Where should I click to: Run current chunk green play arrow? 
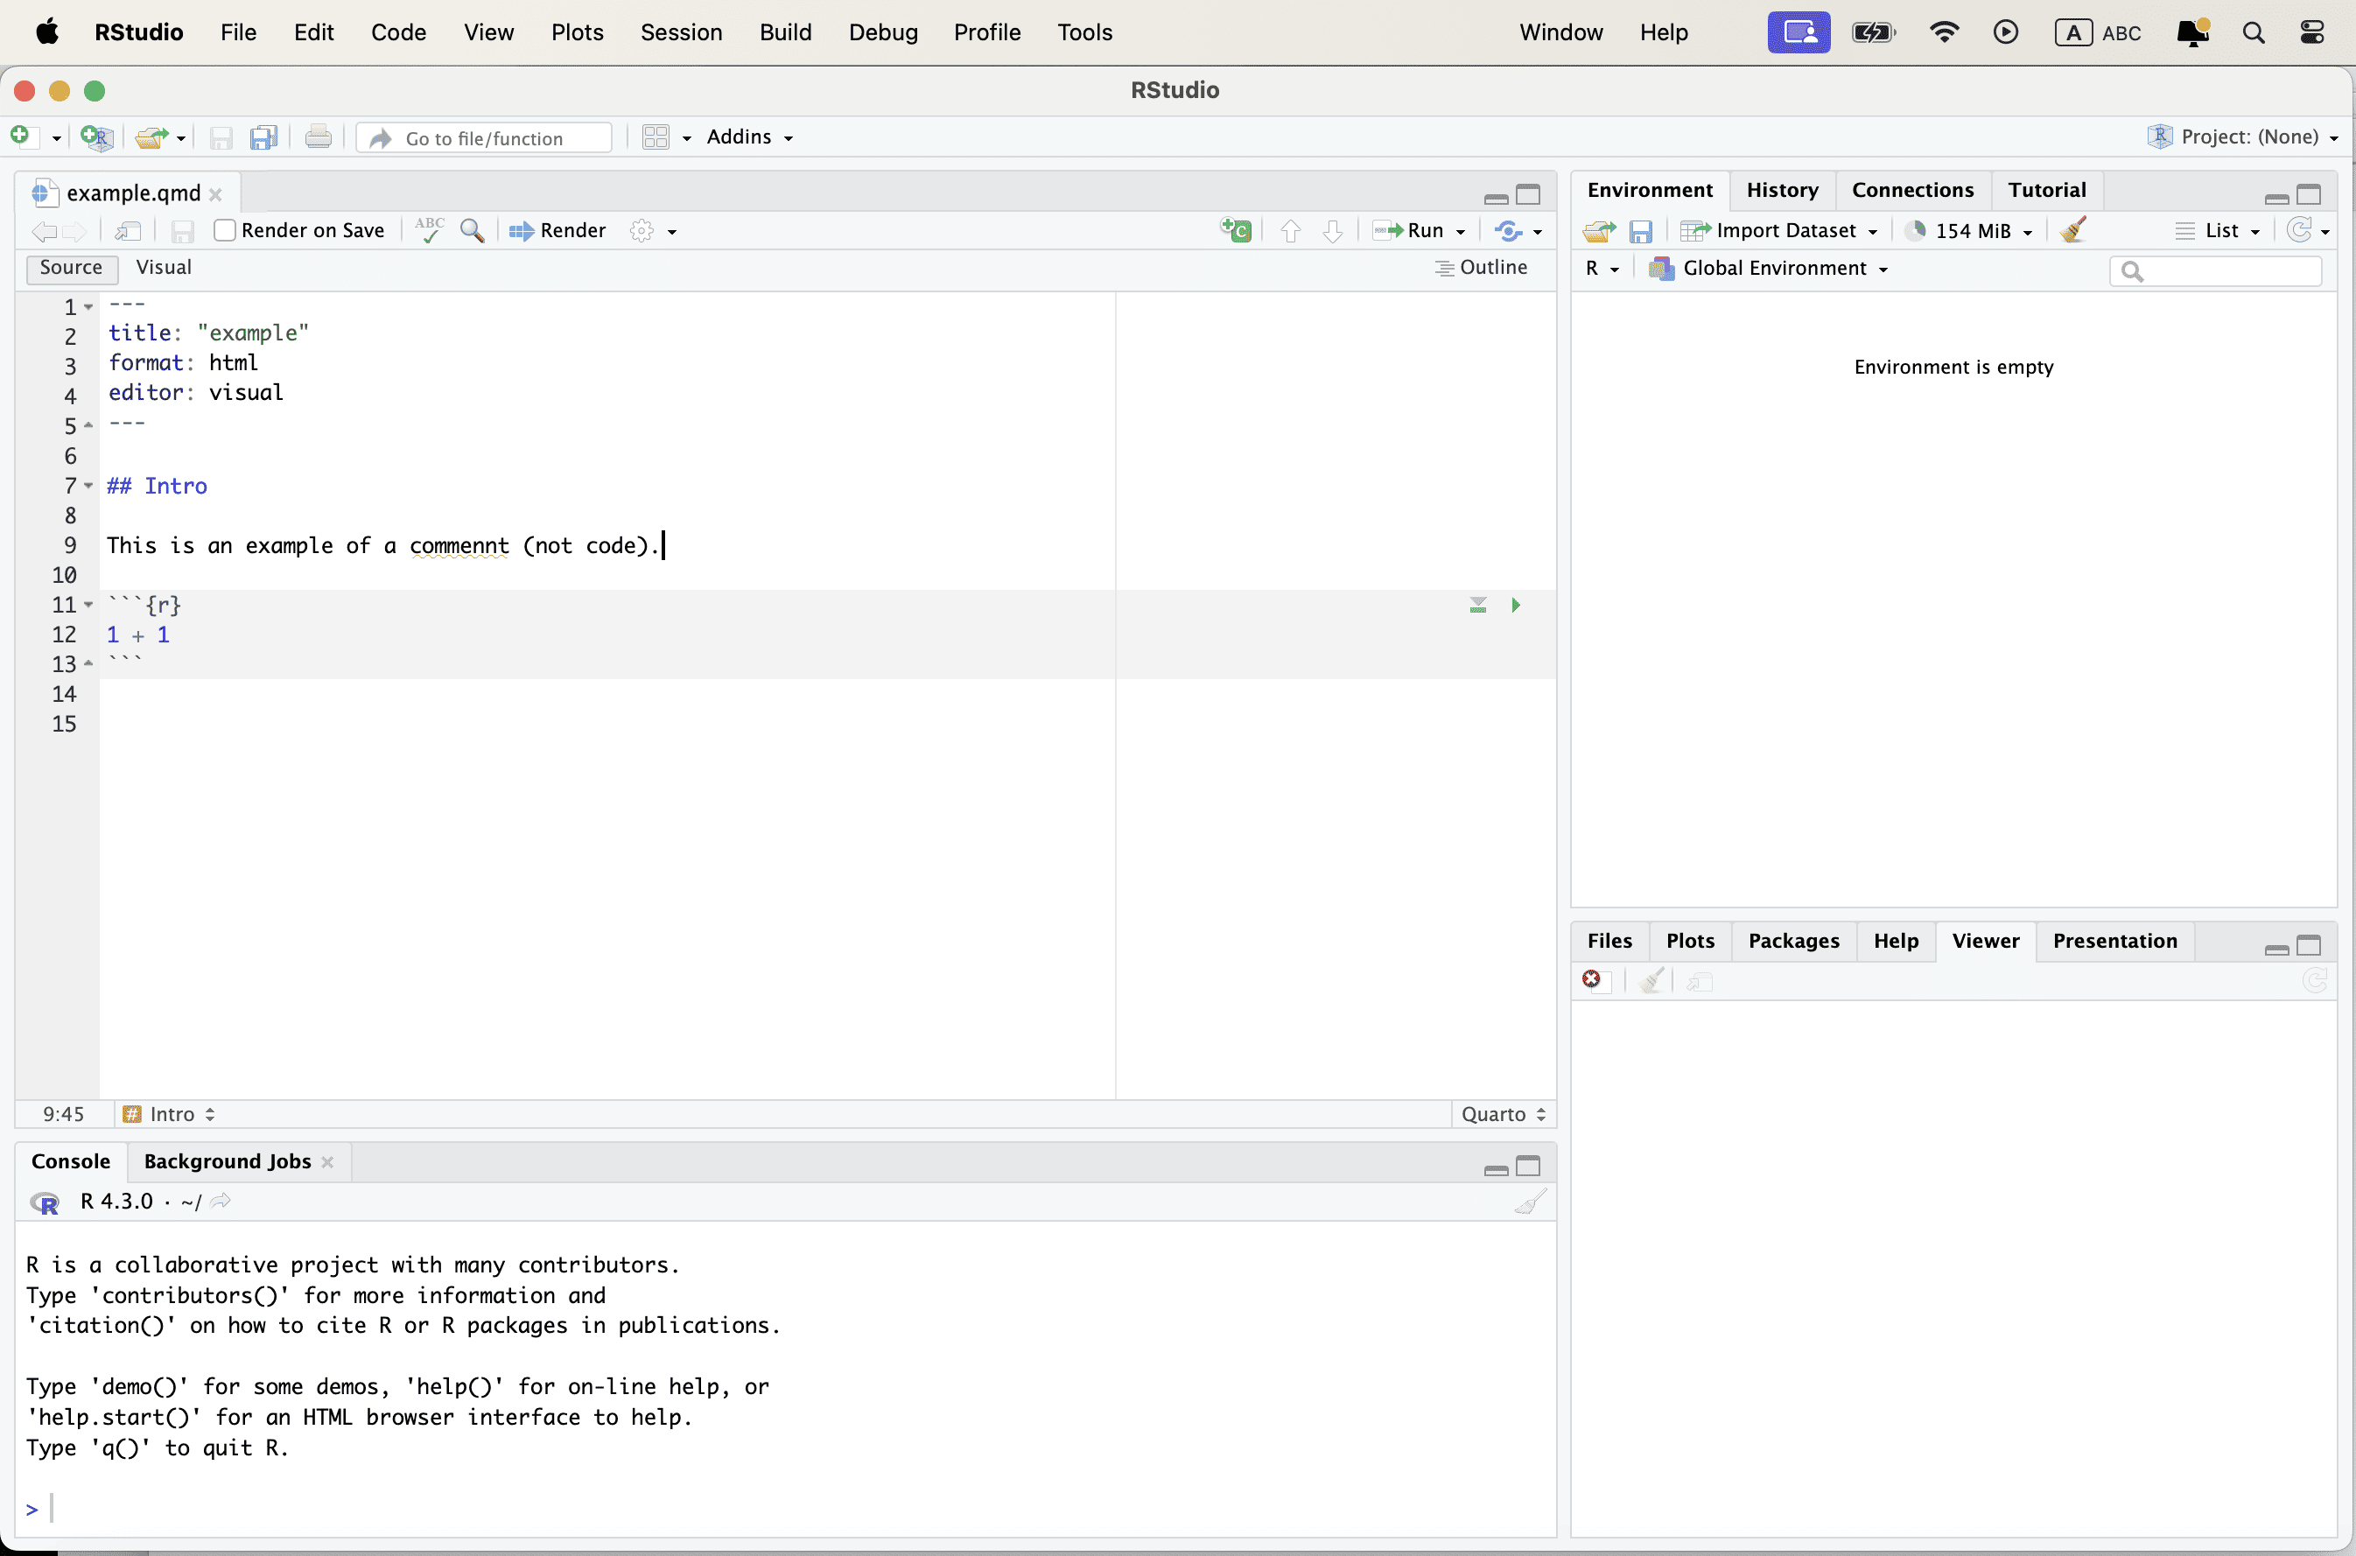[1516, 606]
